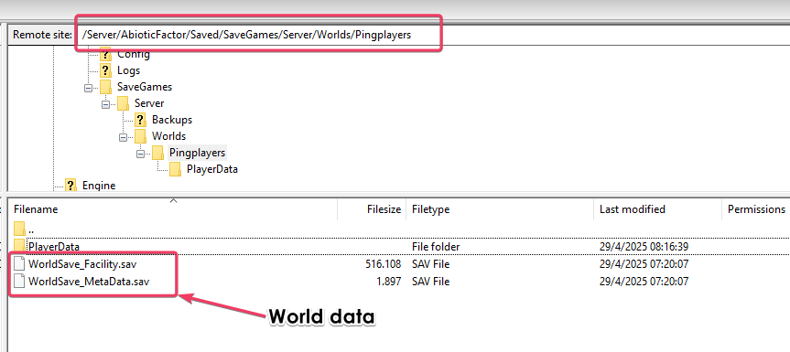Collapse the SaveGames tree node
Image resolution: width=790 pixels, height=352 pixels.
pyautogui.click(x=89, y=88)
